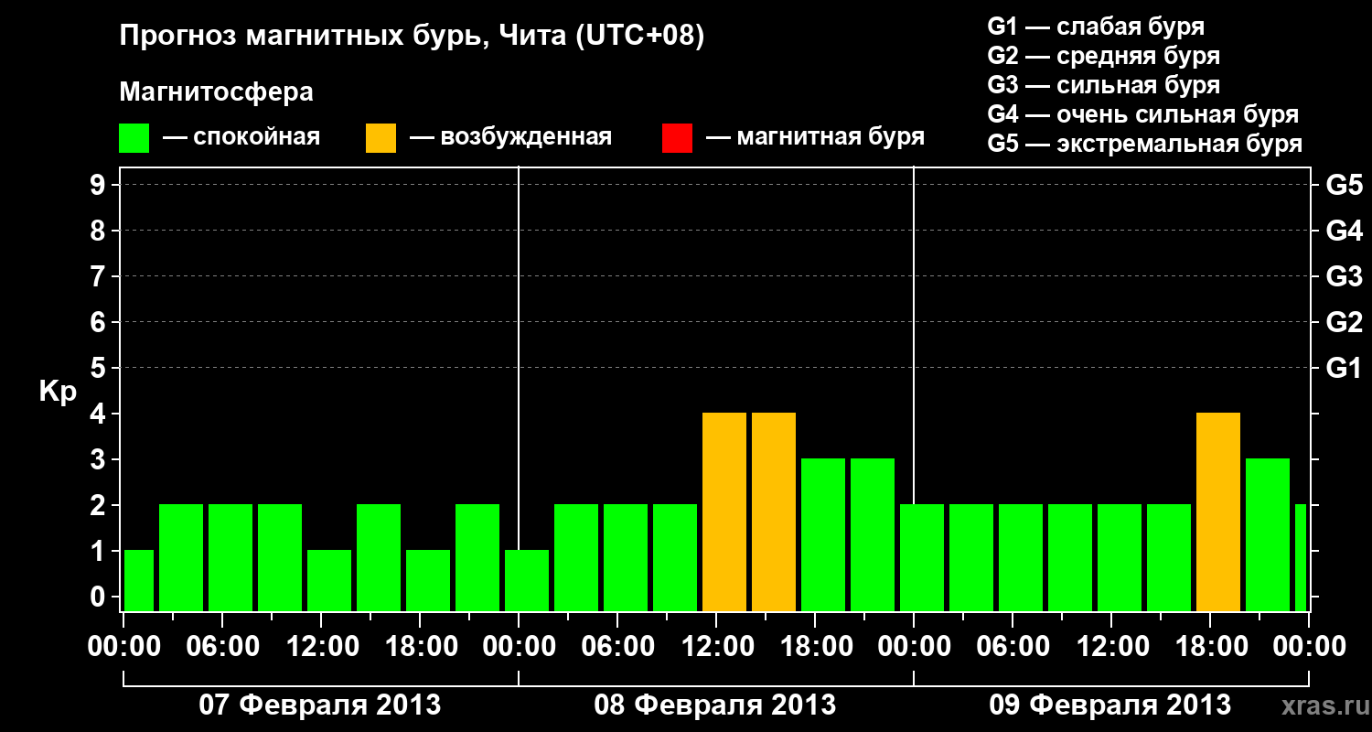The width and height of the screenshot is (1372, 732).
Task: Click the green bar at 12:00 on 07 February
Action: coord(329,580)
